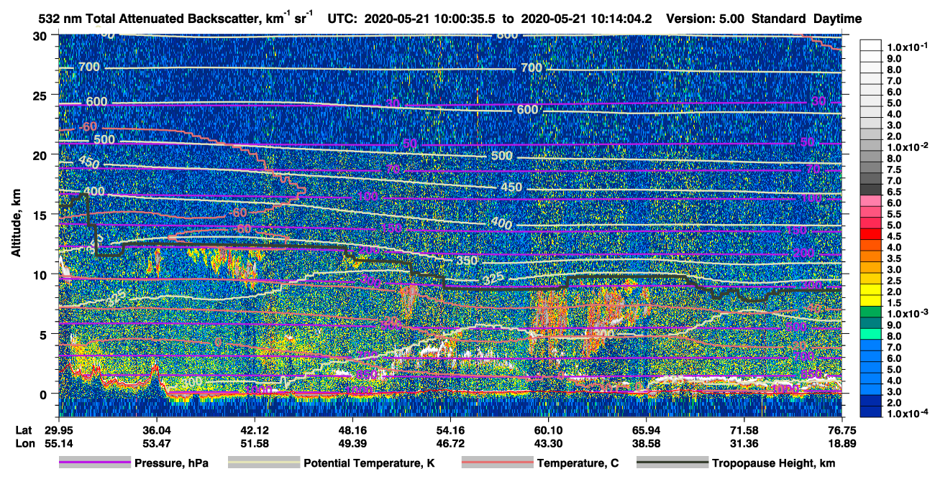
Task: Click the longitude value 51.58
Action: point(255,443)
